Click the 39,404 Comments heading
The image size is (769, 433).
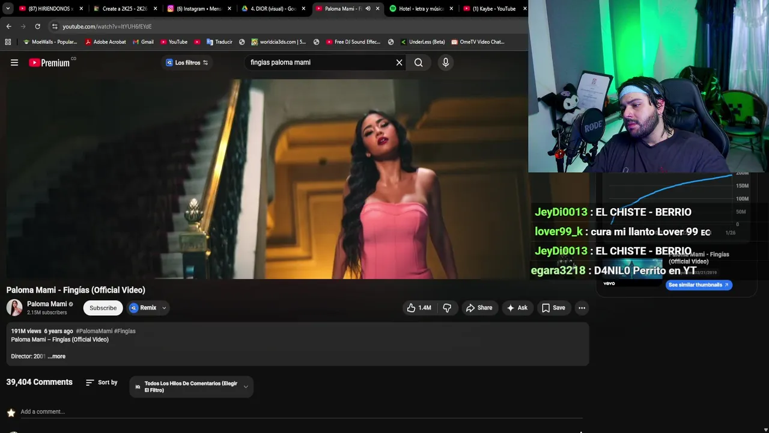pyautogui.click(x=39, y=382)
